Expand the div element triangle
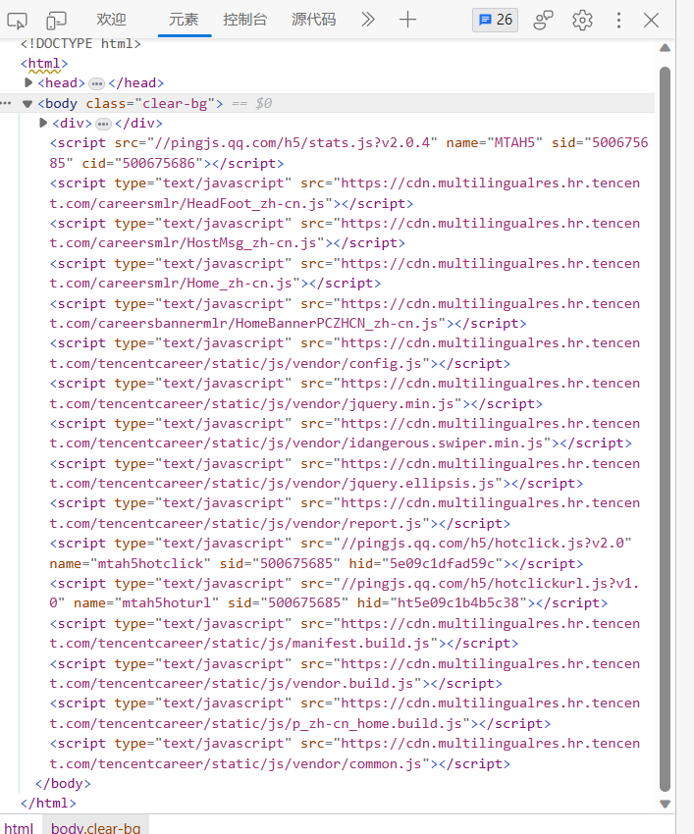This screenshot has height=834, width=694. [x=43, y=123]
